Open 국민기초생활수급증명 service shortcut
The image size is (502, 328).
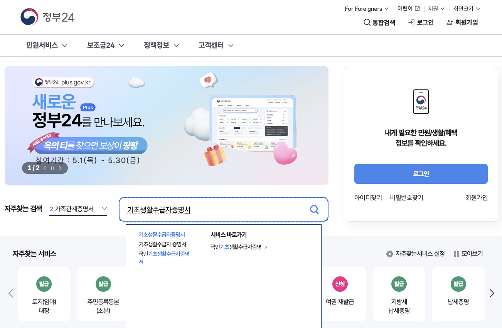(x=239, y=247)
